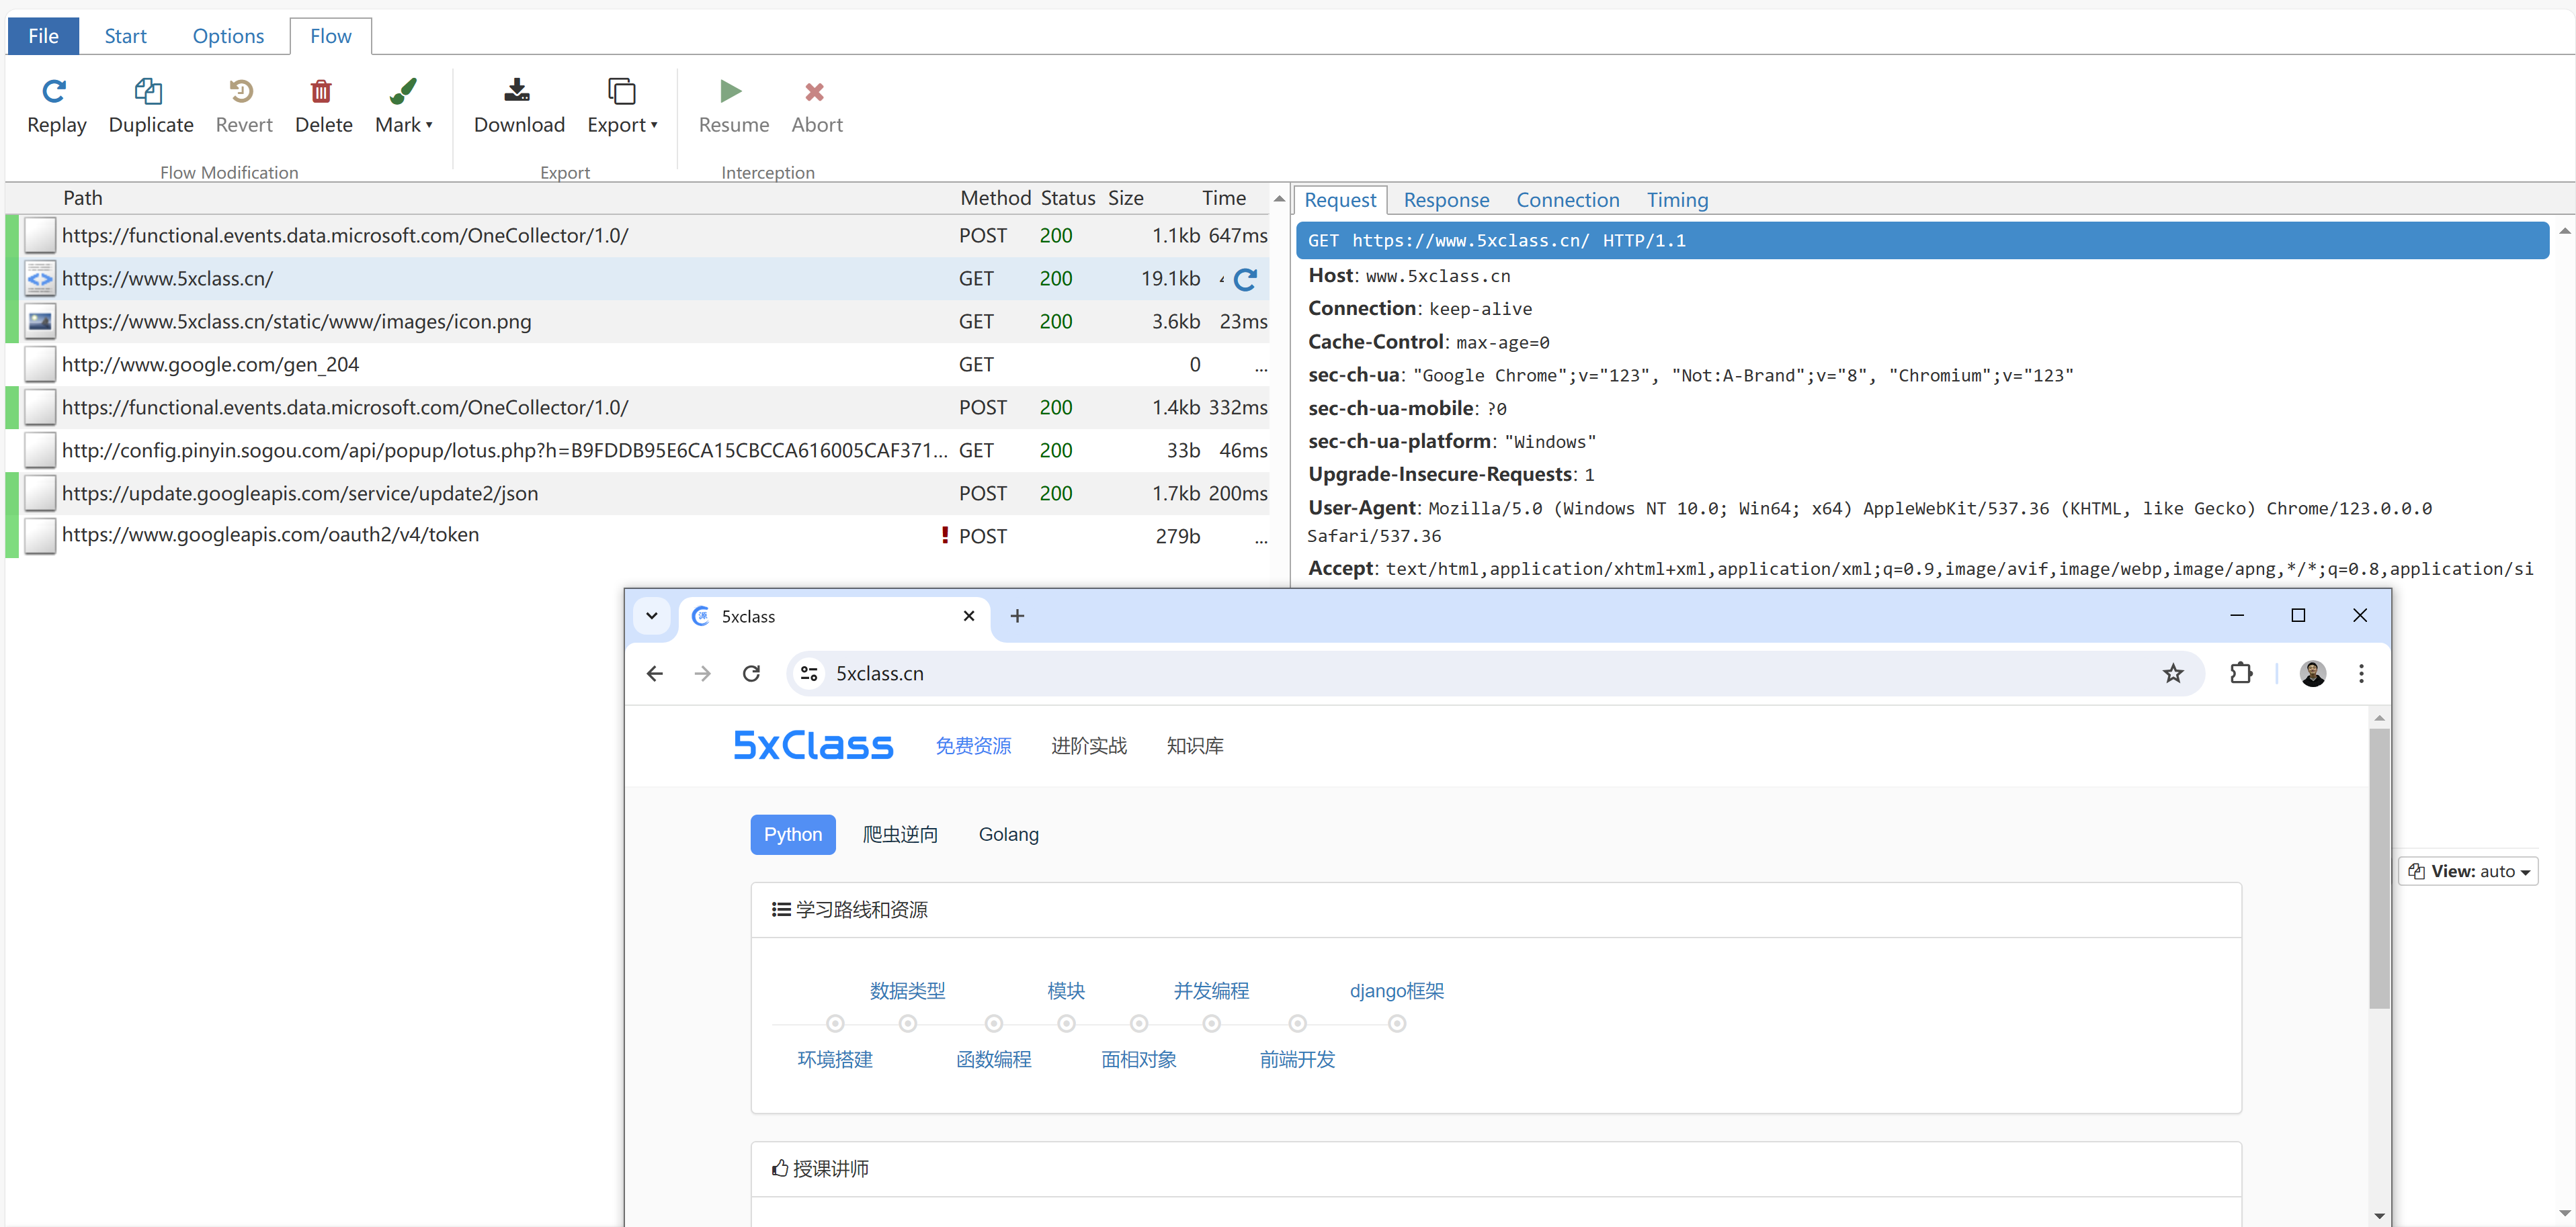Open the Response tab
The height and width of the screenshot is (1227, 2576).
[1446, 200]
